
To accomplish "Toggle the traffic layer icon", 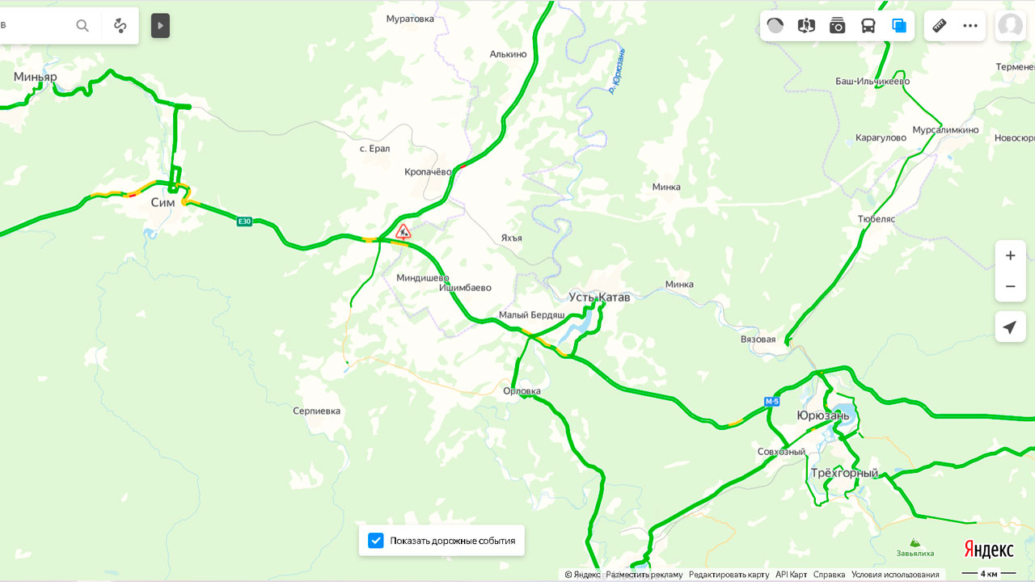I will click(775, 26).
